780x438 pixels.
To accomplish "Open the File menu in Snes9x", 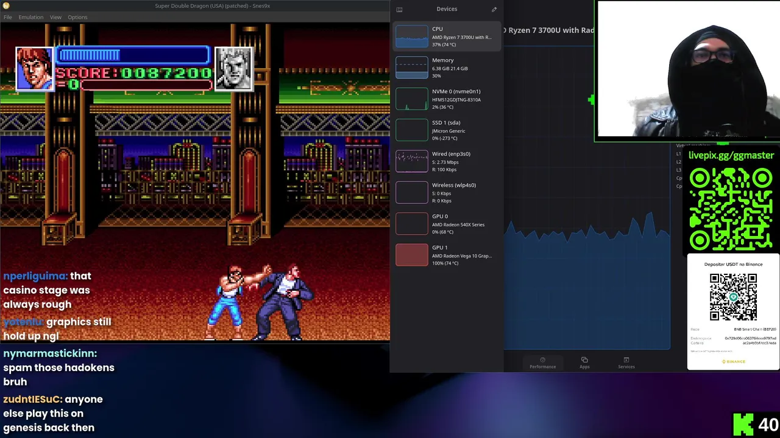I will coord(7,17).
